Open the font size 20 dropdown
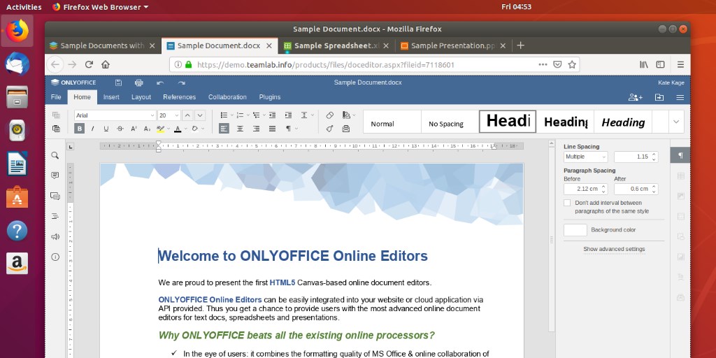 [177, 115]
